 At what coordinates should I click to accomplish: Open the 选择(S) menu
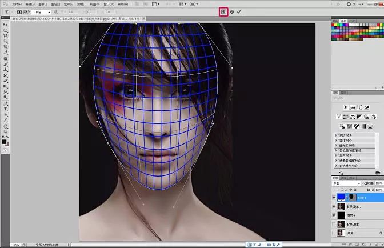[x=69, y=4]
